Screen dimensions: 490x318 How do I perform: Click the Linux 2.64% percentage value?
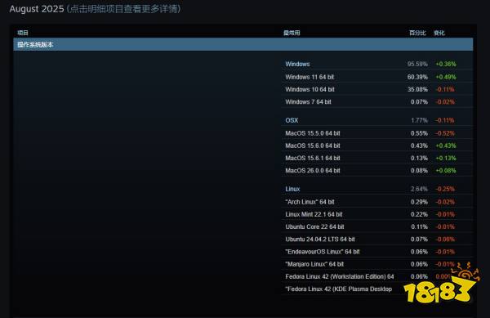point(419,189)
